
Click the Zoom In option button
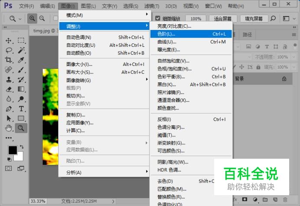pyautogui.click(x=32, y=19)
